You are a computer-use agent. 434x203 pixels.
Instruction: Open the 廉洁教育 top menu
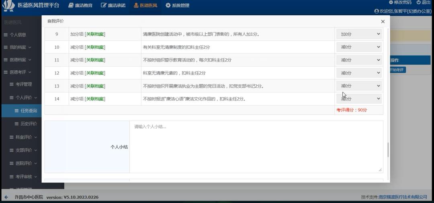(80, 5)
